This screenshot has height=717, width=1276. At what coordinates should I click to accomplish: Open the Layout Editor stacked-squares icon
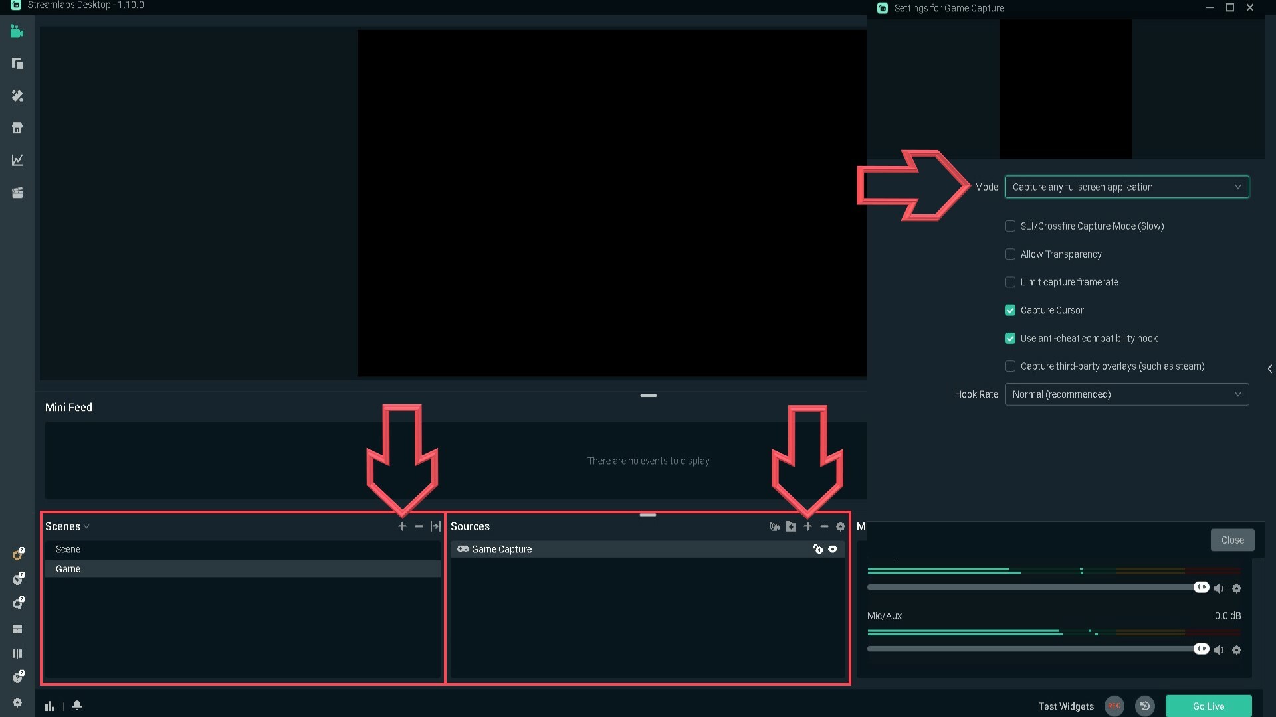(17, 63)
